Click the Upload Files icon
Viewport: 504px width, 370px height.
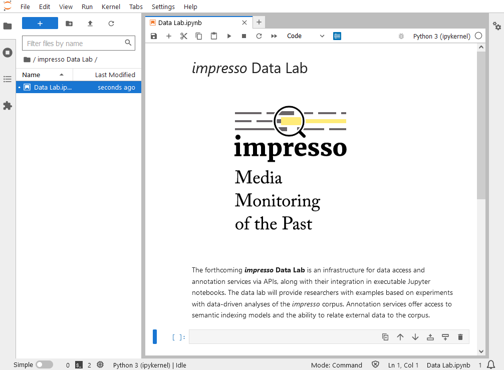tap(90, 24)
